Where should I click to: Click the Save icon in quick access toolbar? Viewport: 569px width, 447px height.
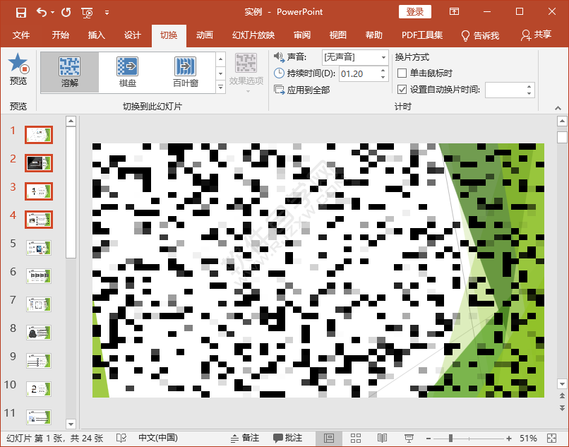[x=21, y=12]
